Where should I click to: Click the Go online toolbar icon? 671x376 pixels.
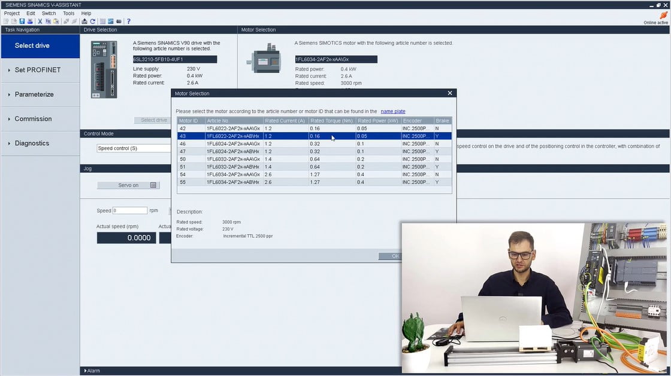[x=67, y=22]
